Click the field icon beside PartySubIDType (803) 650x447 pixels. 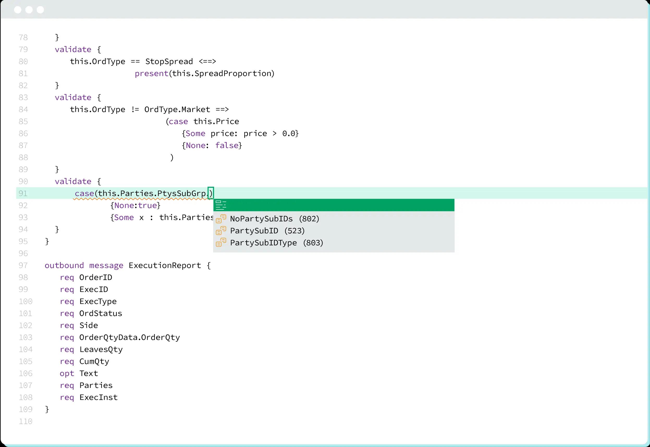[221, 243]
